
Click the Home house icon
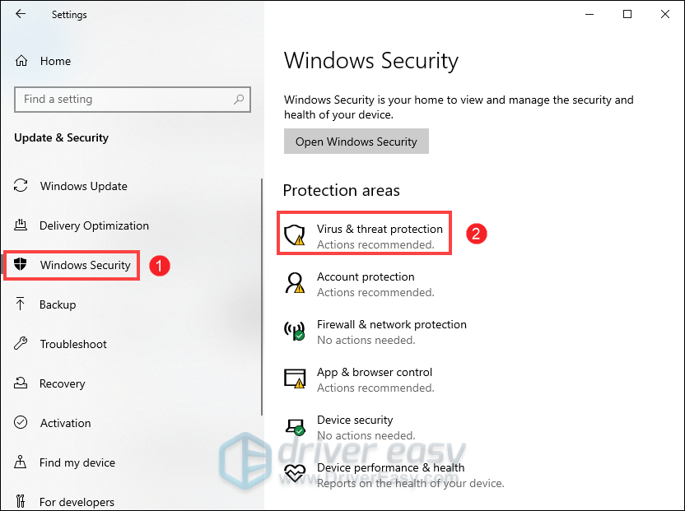point(21,61)
